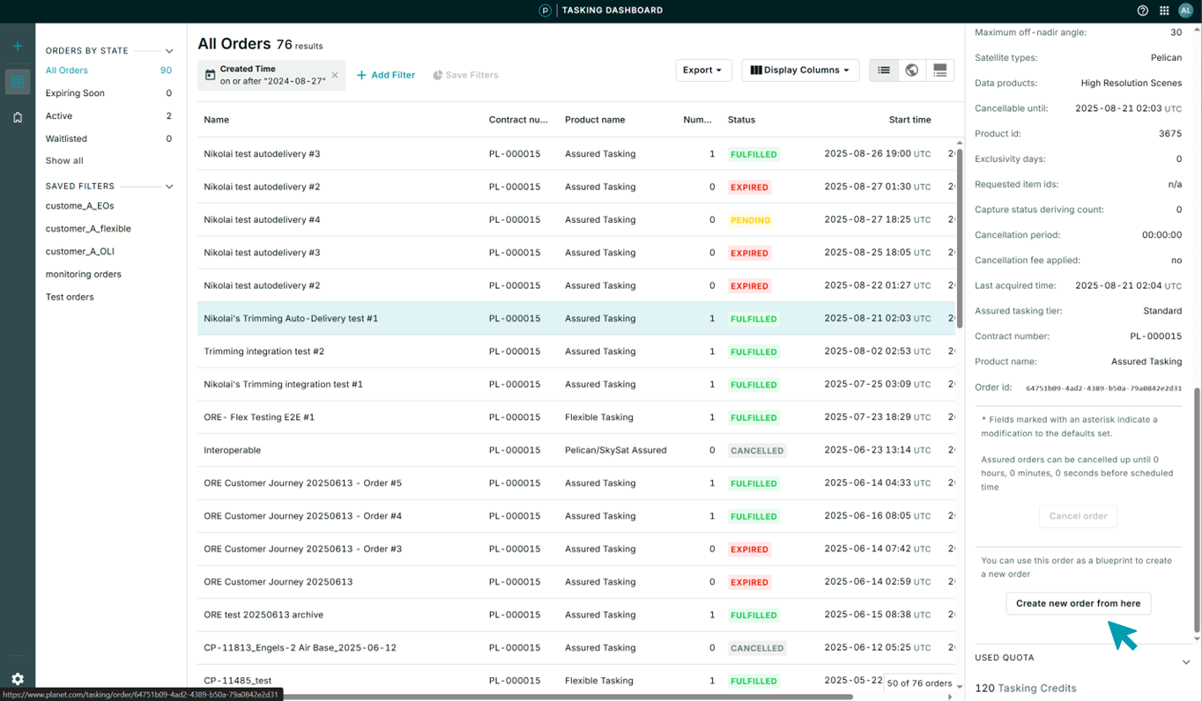1202x701 pixels.
Task: Open the Display Columns dropdown
Action: point(800,70)
